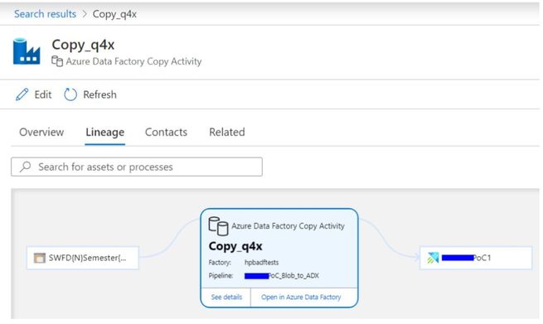Click the PoC1 destination ADX icon
This screenshot has height=324, width=543.
433,258
